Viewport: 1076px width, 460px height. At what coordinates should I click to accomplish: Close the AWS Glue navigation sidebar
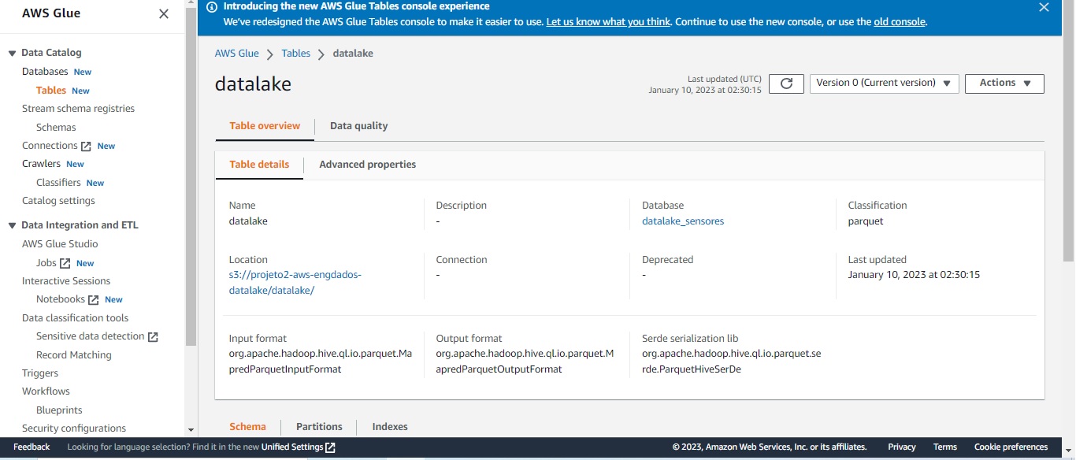(x=163, y=13)
